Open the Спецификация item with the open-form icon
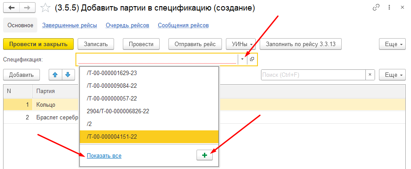This screenshot has width=411, height=169. [x=252, y=59]
